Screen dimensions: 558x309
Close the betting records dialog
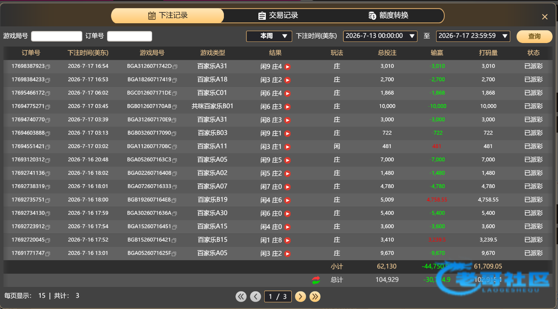click(x=545, y=17)
